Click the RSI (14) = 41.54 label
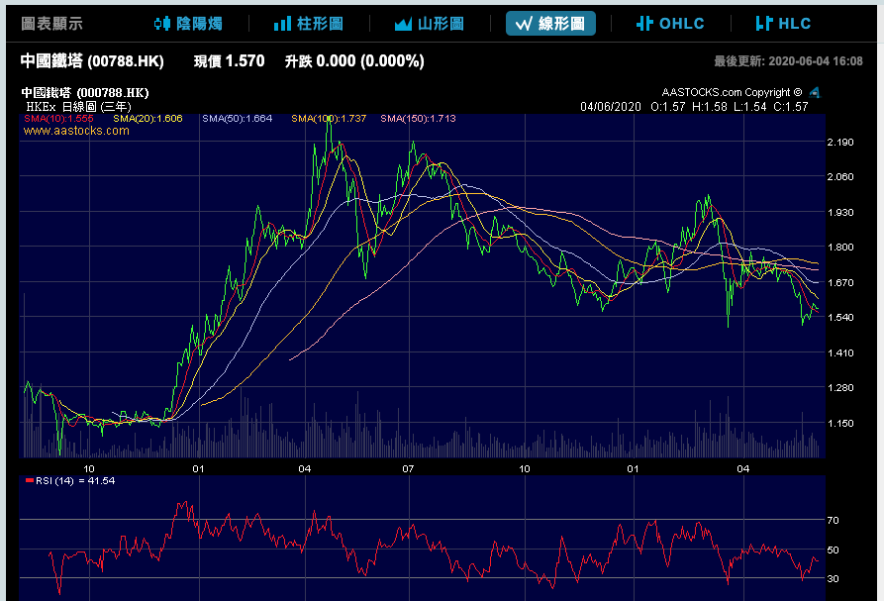The width and height of the screenshot is (884, 601). pos(70,481)
